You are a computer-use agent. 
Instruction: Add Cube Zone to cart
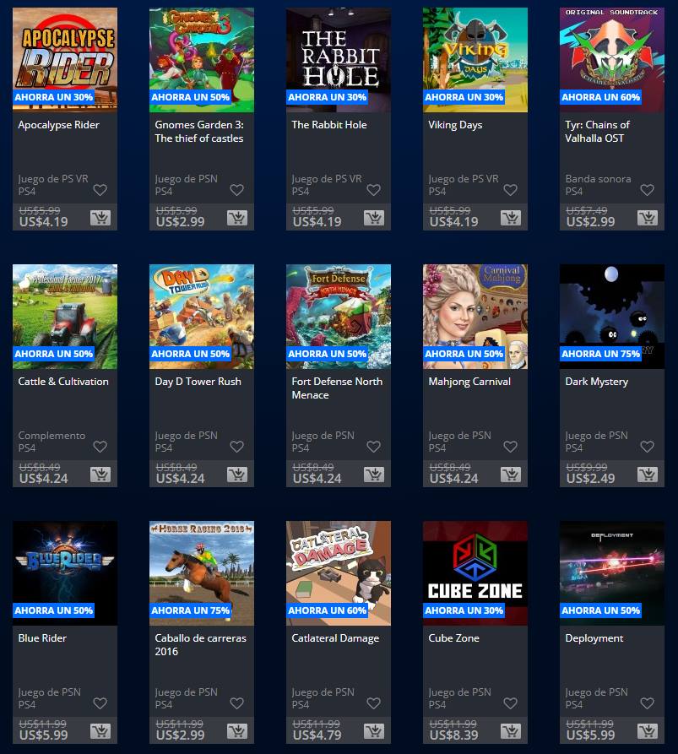click(x=511, y=732)
